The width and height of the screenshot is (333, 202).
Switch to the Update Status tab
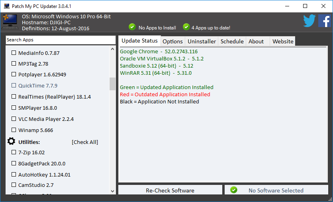(x=139, y=41)
